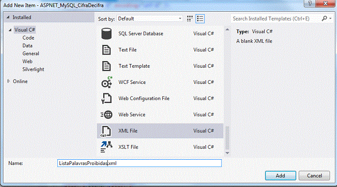Open the Sort by Default dropdown
This screenshot has width=337, height=187.
(150, 19)
